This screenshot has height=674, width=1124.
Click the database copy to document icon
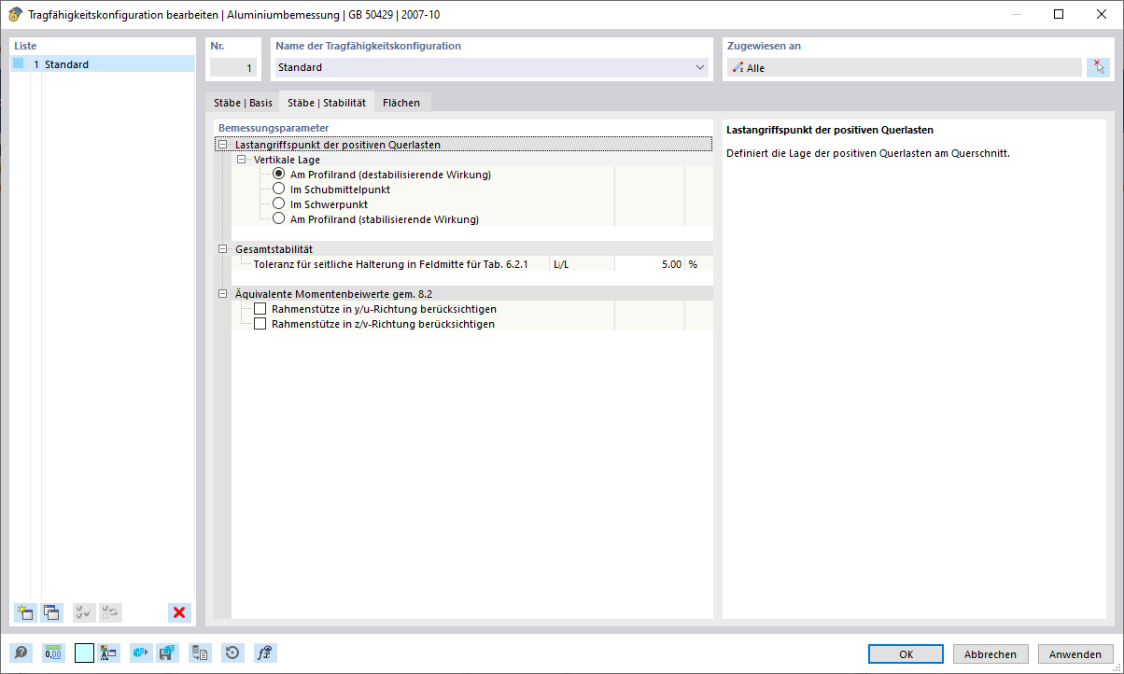[x=200, y=653]
